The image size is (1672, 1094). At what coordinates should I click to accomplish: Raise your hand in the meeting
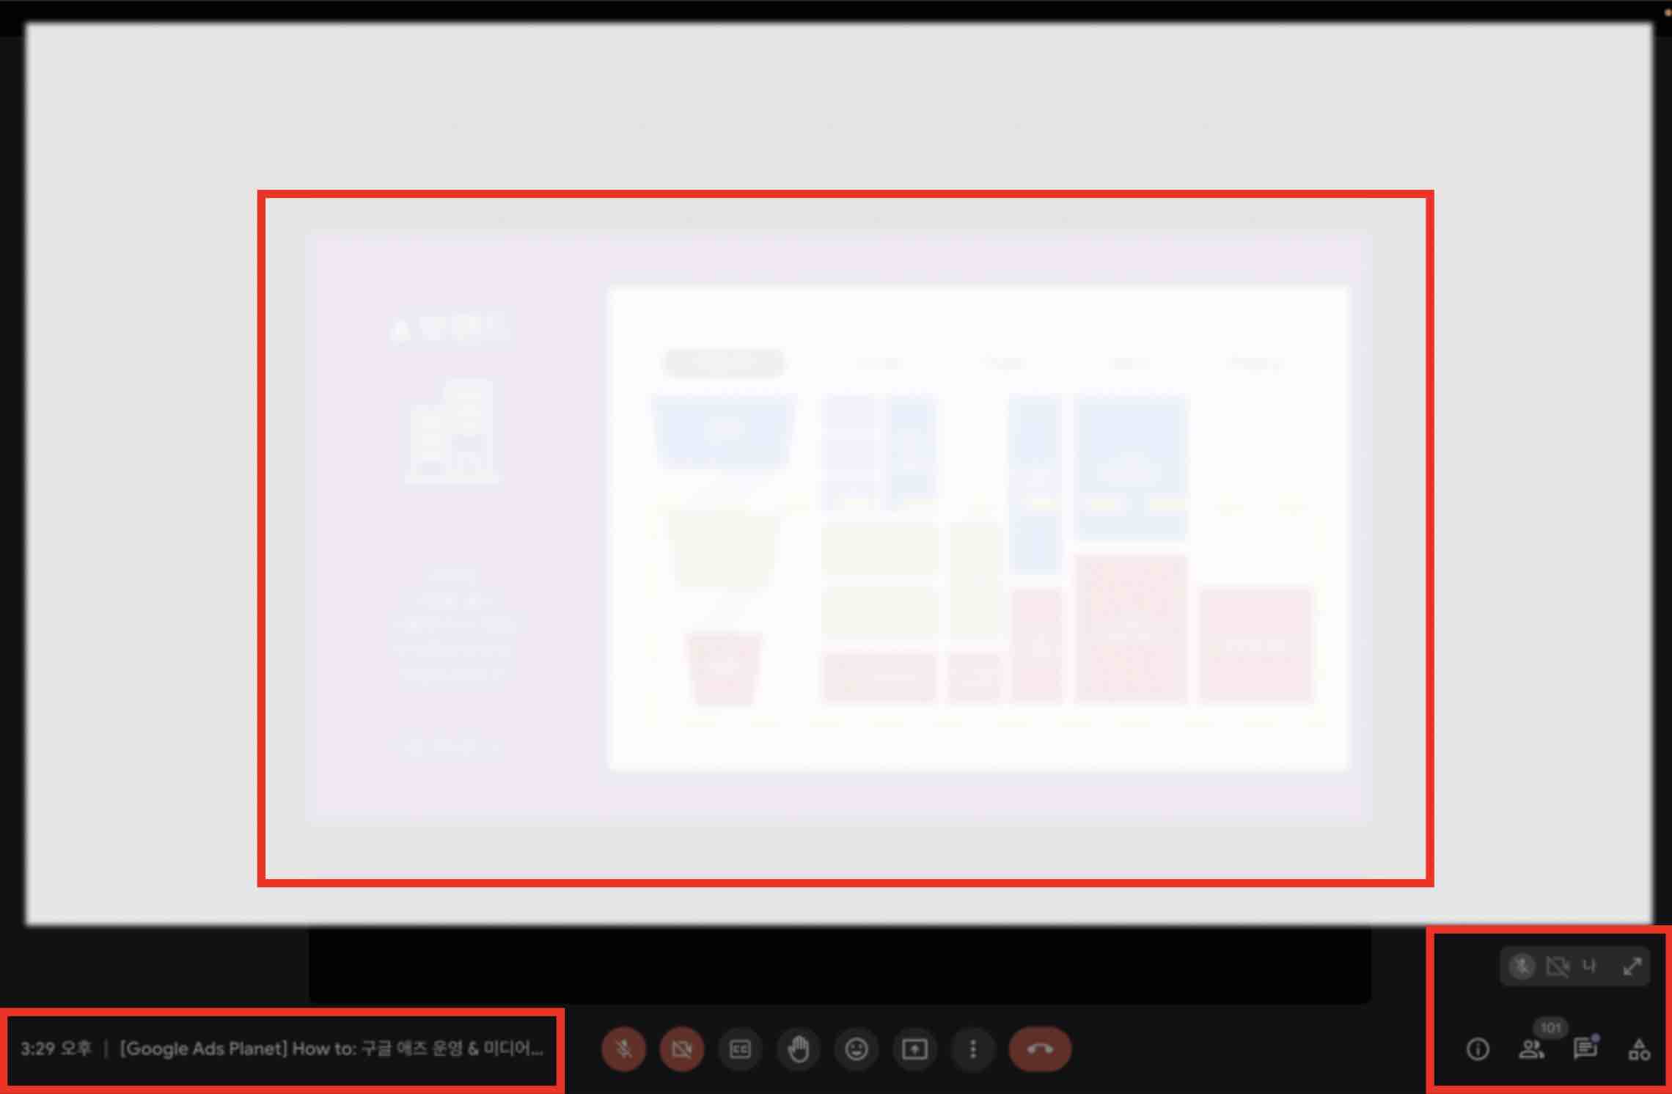798,1049
